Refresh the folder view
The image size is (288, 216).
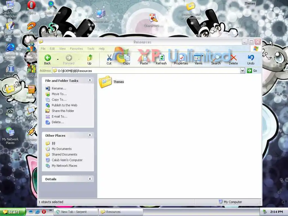pyautogui.click(x=161, y=60)
